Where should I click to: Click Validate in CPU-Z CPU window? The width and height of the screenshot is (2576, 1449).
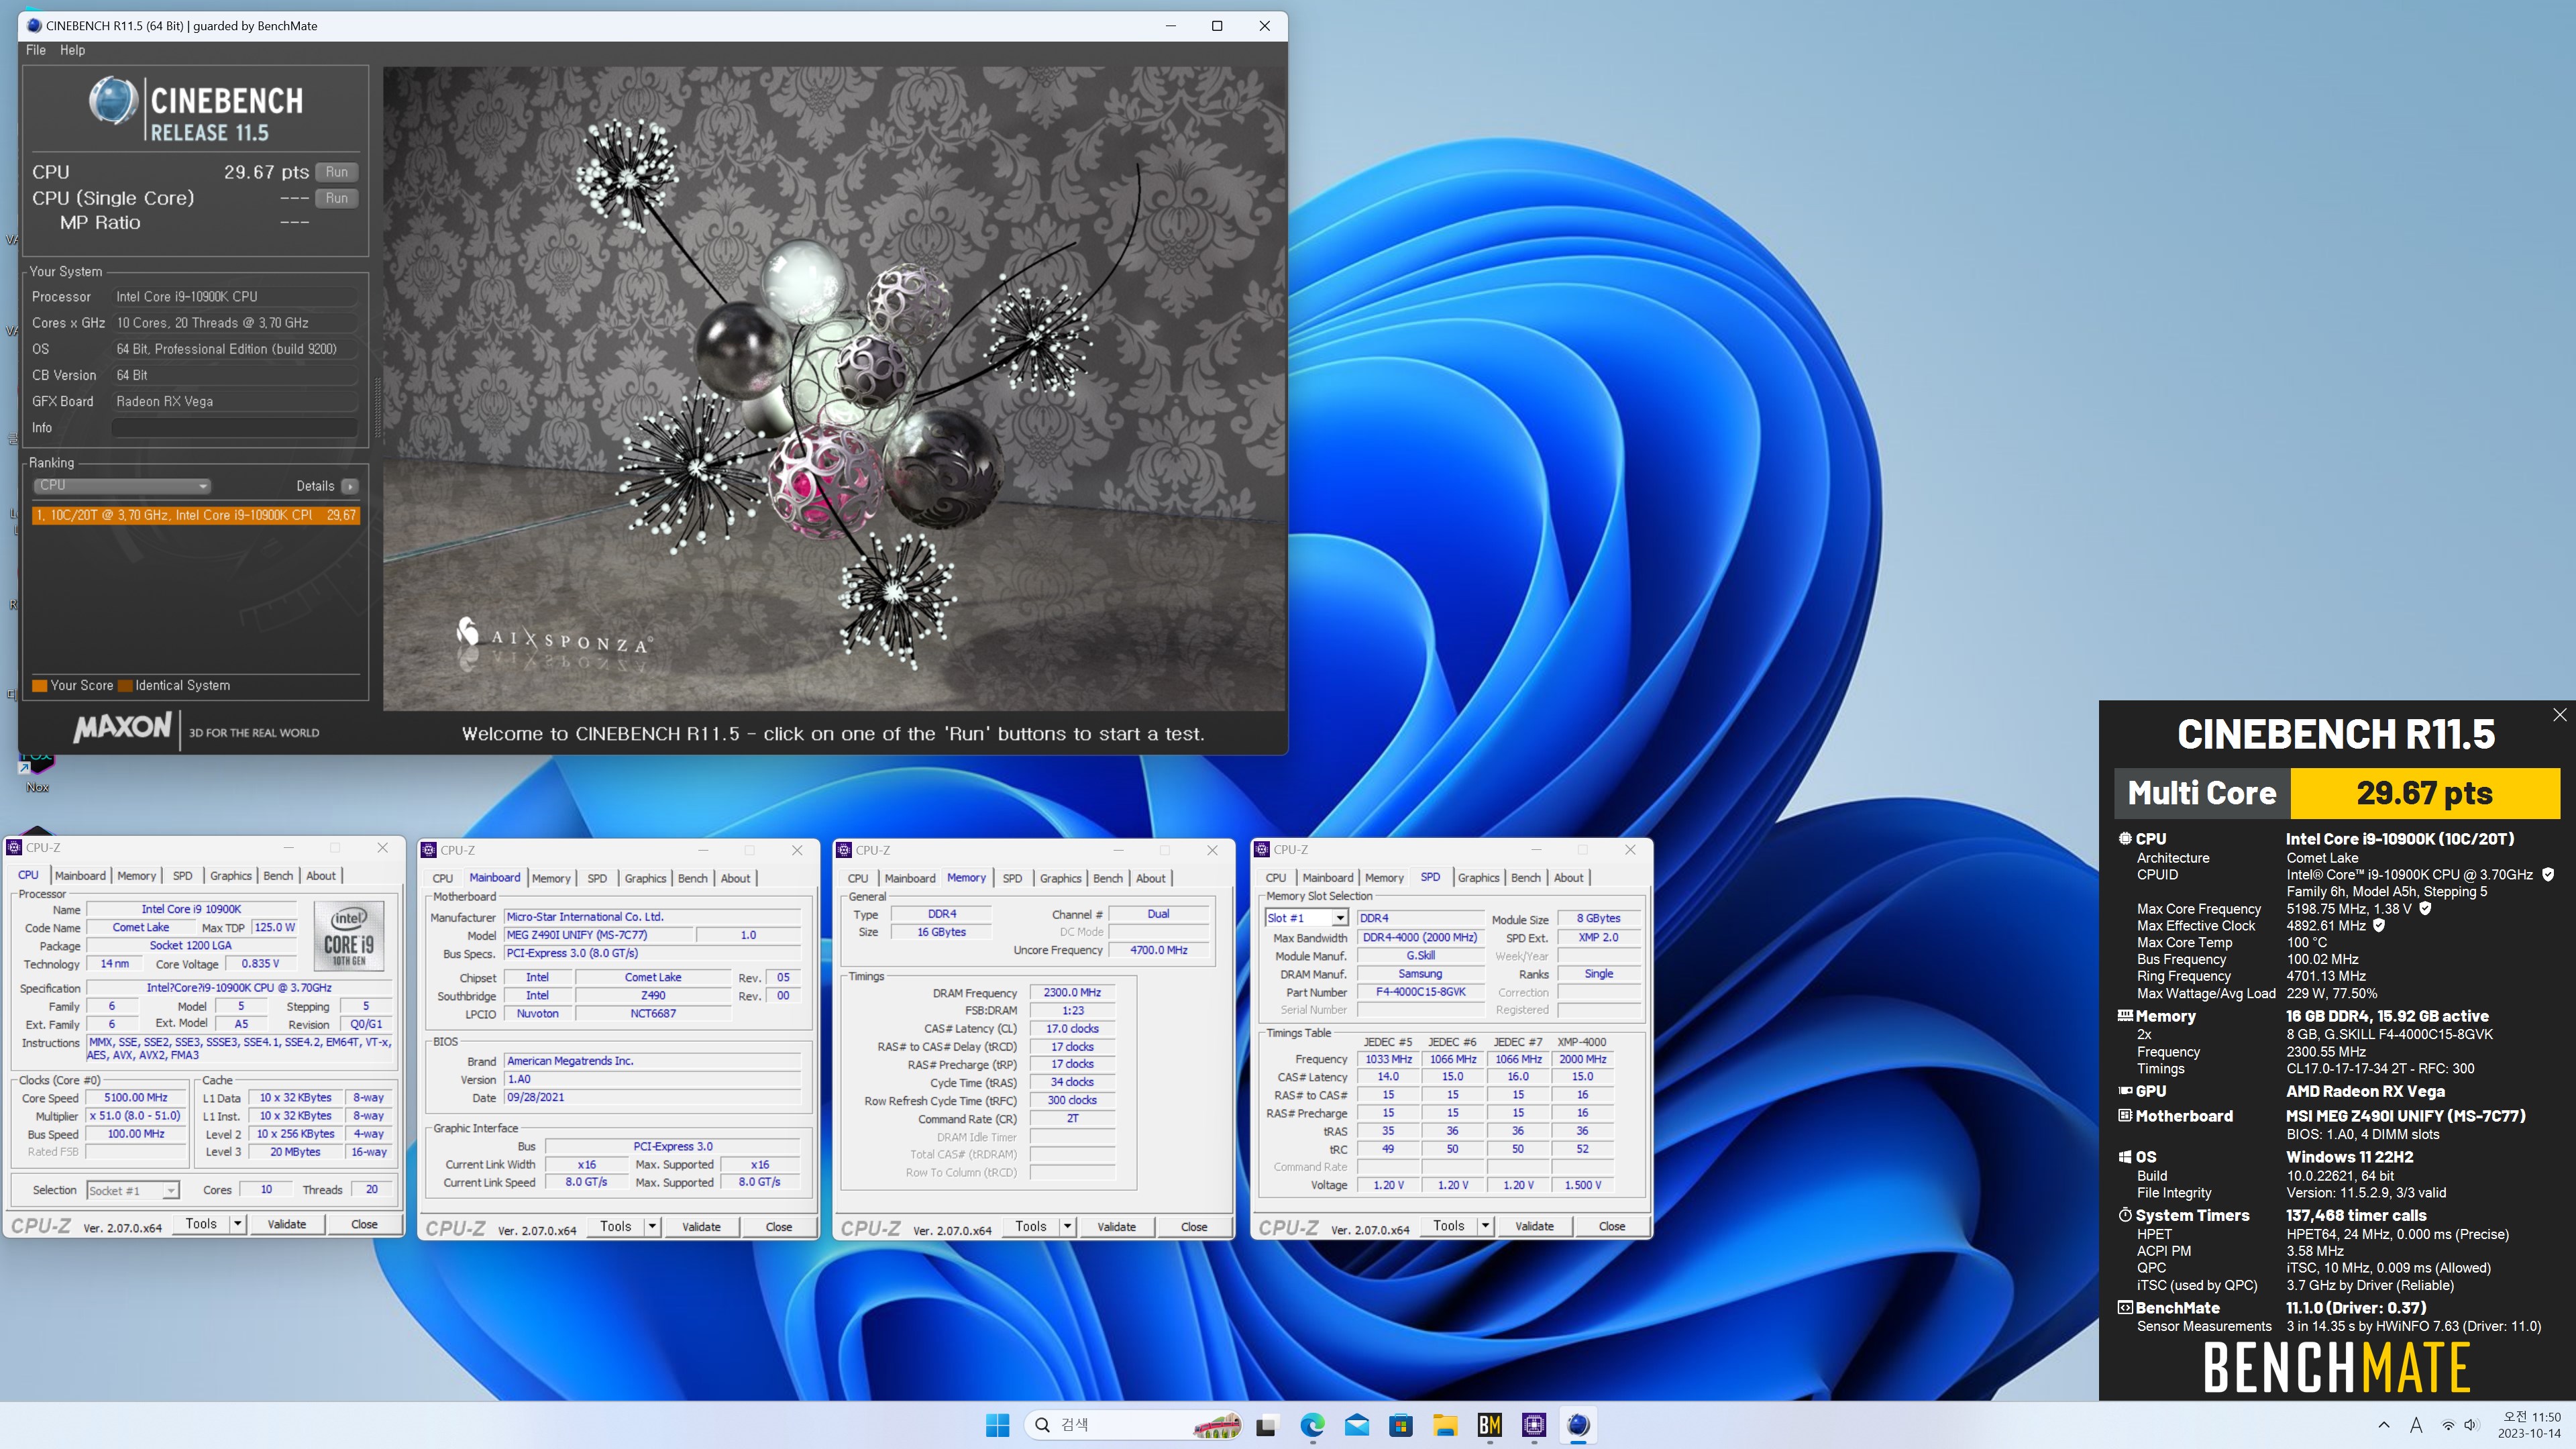287,1224
